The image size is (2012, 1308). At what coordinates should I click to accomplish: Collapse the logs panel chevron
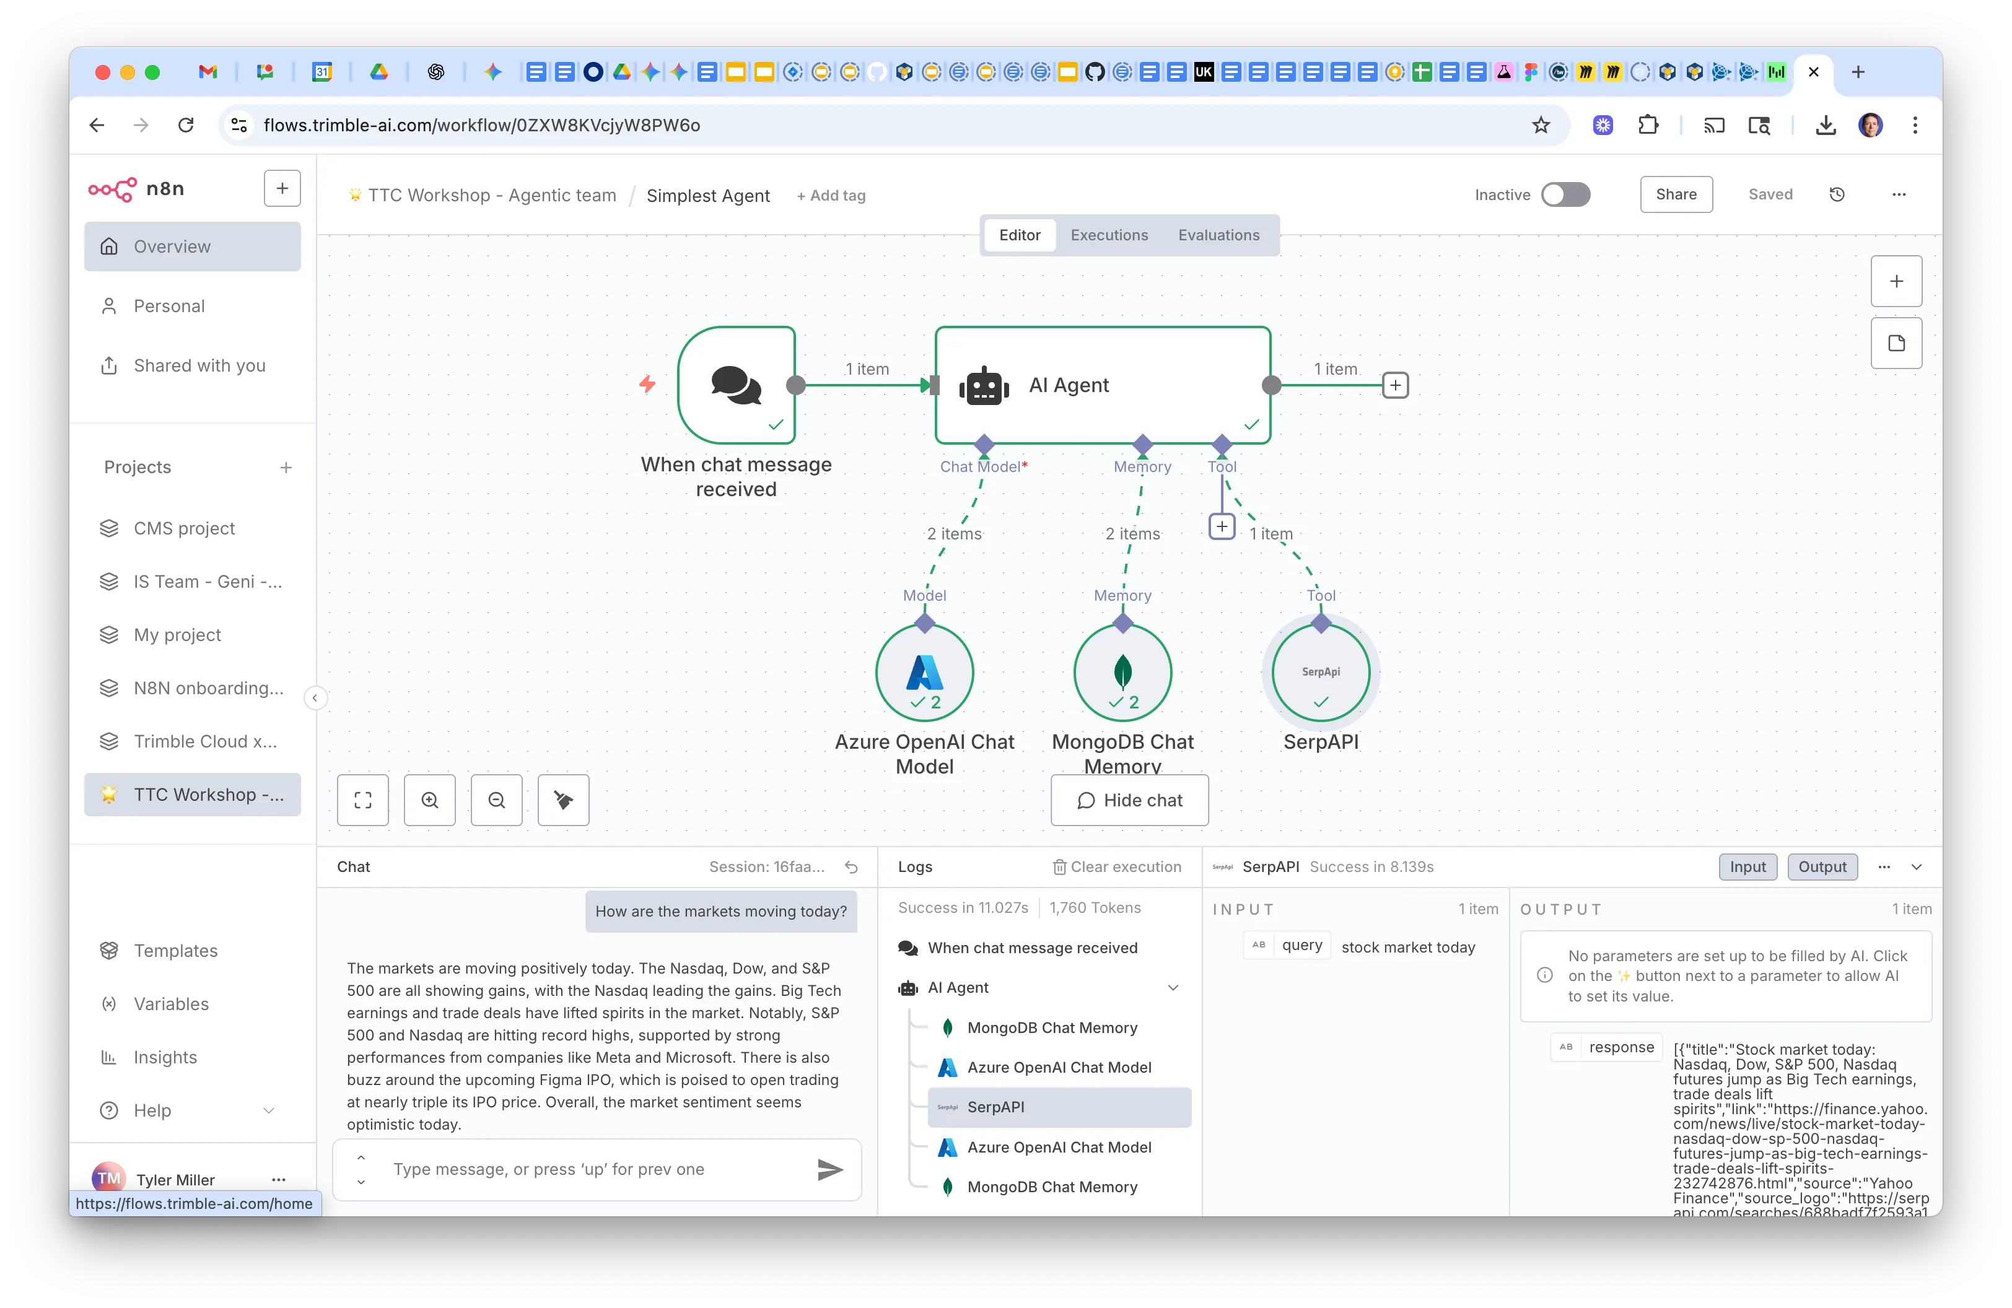(x=1917, y=867)
